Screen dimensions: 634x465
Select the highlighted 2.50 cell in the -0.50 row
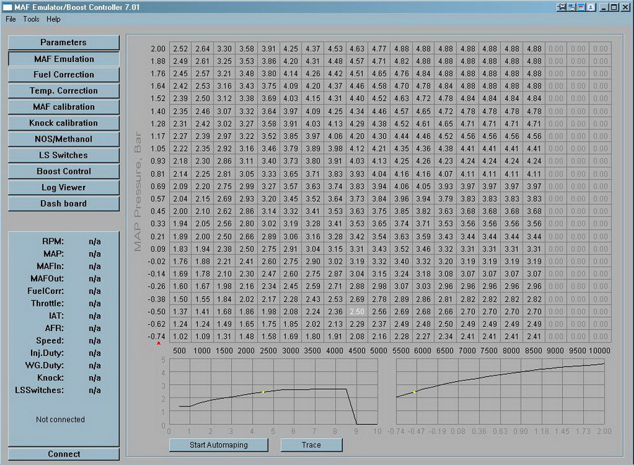pyautogui.click(x=357, y=311)
